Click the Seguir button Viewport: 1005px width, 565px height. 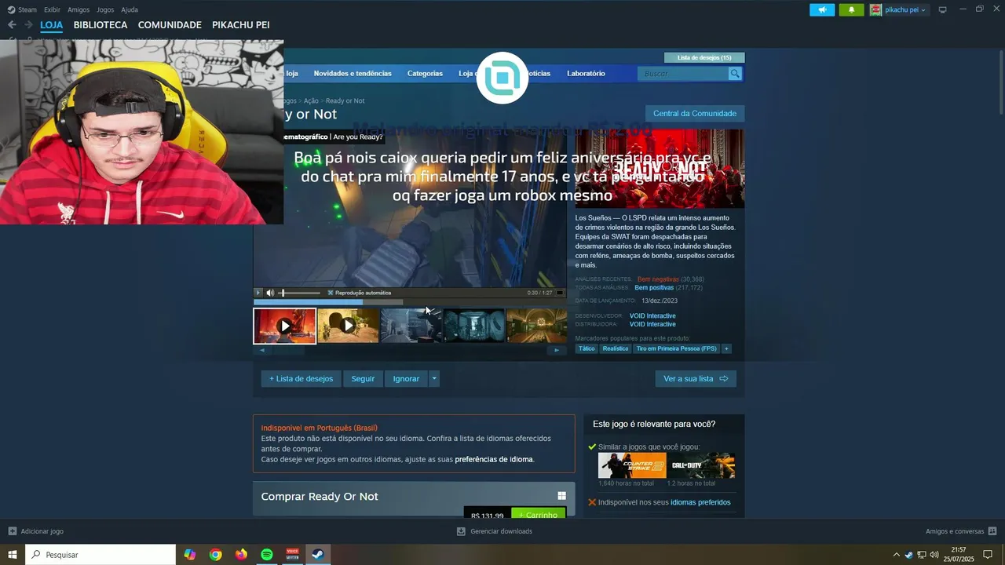(363, 379)
